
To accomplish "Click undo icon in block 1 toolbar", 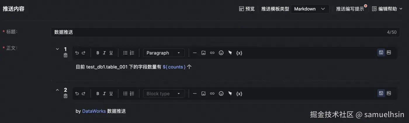I will pyautogui.click(x=77, y=53).
